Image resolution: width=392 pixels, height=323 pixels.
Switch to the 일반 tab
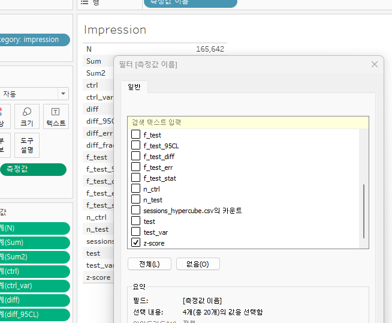pyautogui.click(x=134, y=87)
